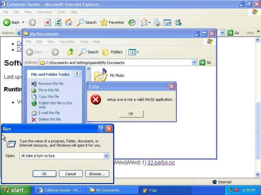Screen dimensions: 261x195
Task: Switch to My Documents taskbar button
Action: tap(113, 190)
